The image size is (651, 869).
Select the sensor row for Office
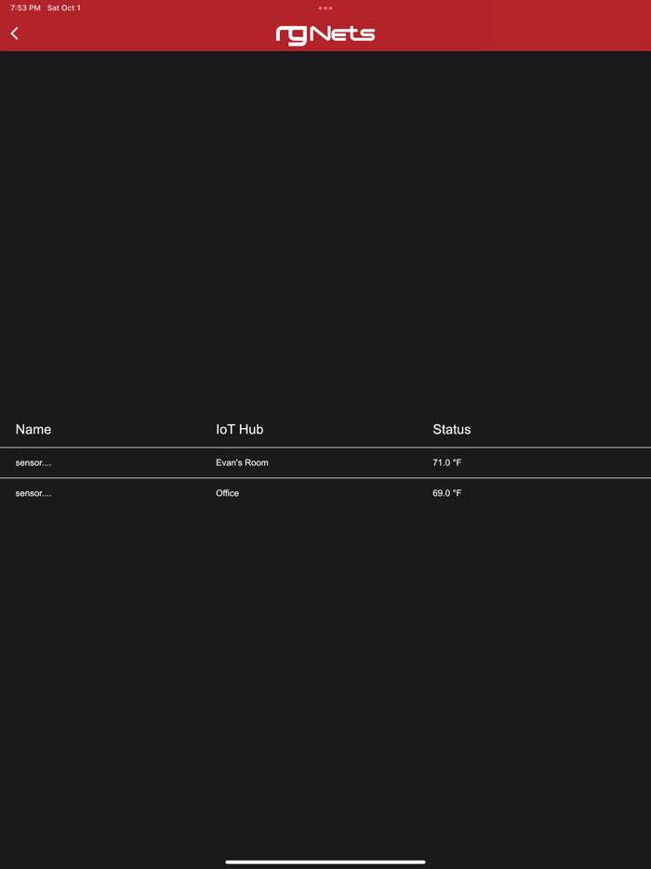[x=226, y=493]
